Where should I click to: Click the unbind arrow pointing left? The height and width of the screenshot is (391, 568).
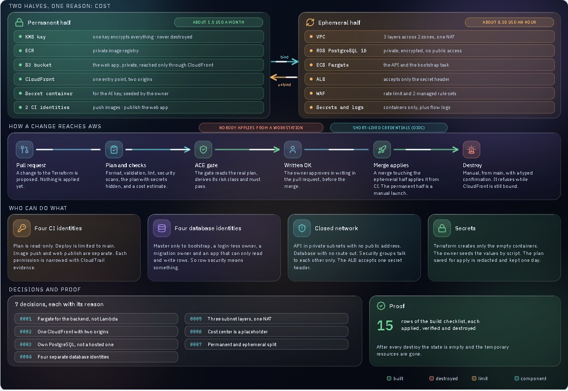pos(284,77)
